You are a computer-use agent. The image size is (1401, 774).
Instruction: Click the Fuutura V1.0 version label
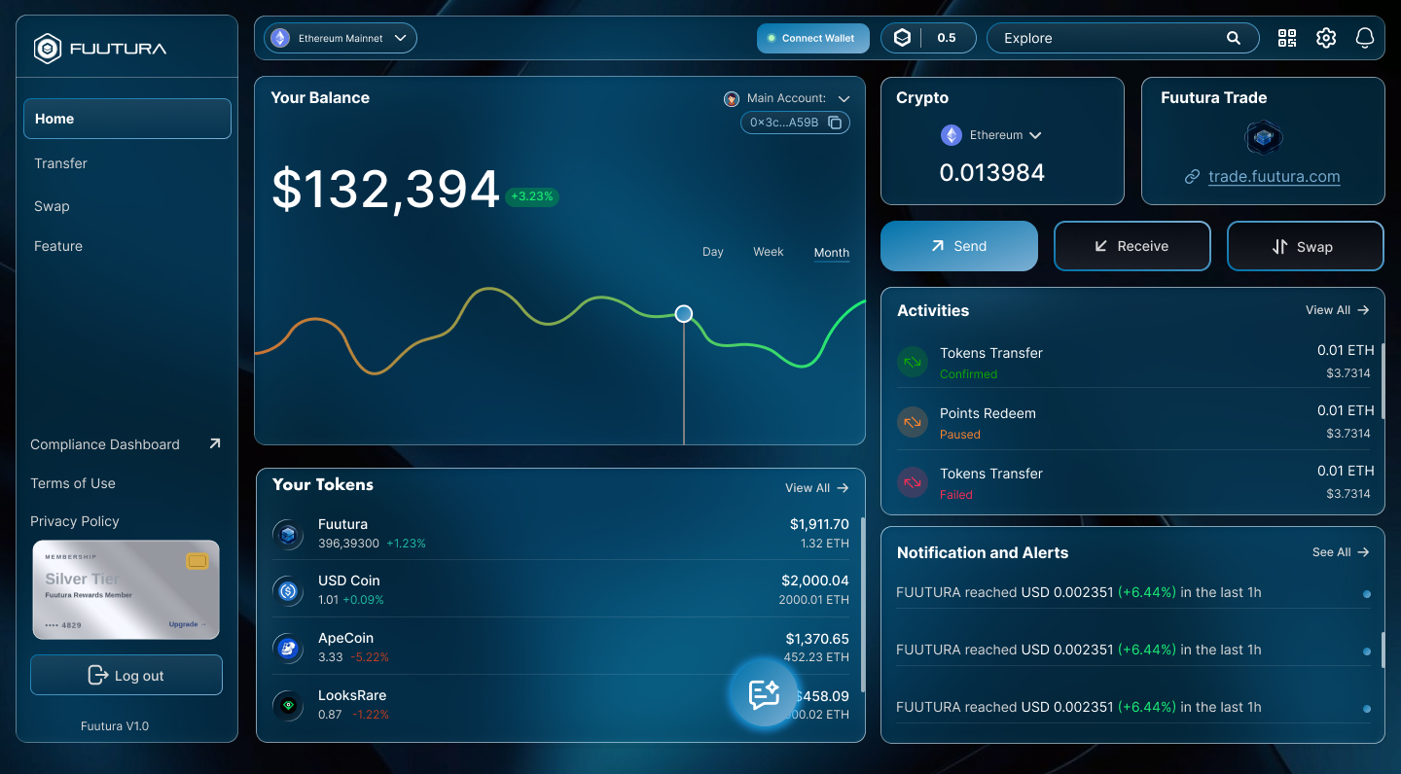pyautogui.click(x=115, y=726)
